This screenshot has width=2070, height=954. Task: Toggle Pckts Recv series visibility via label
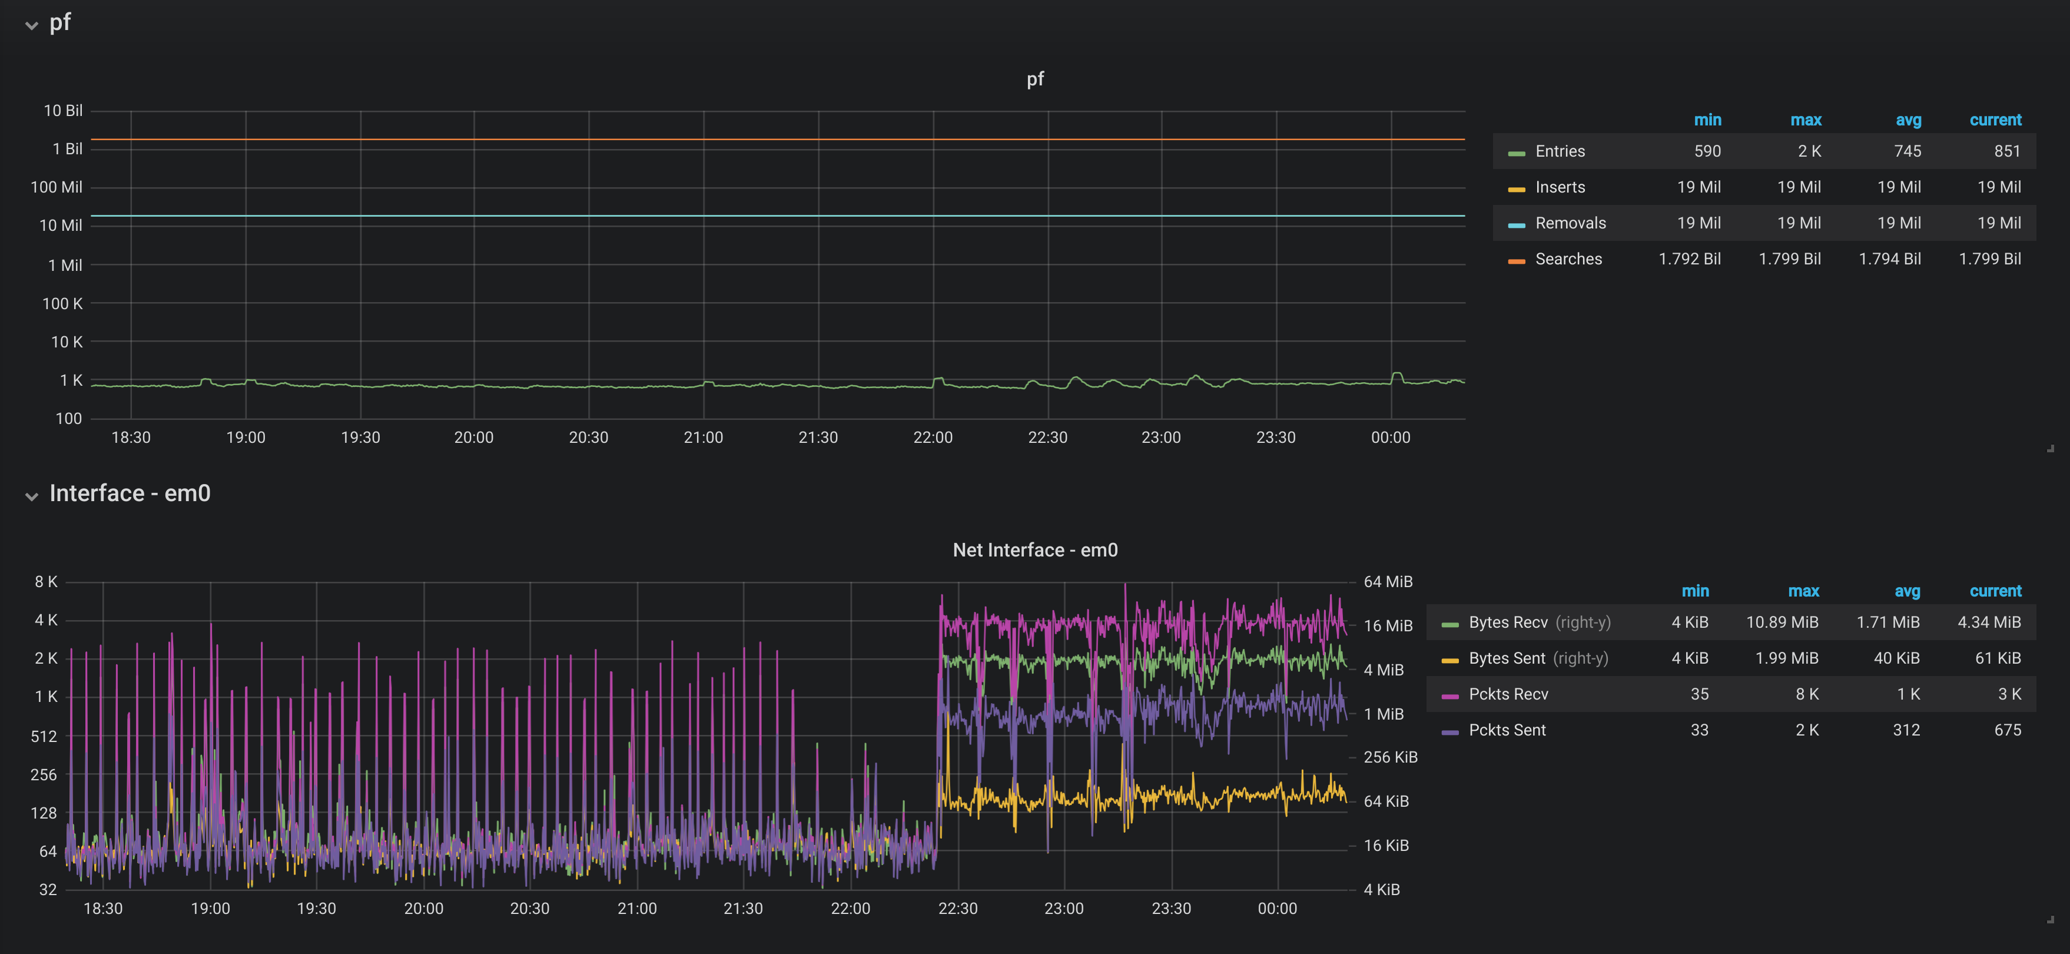tap(1508, 694)
